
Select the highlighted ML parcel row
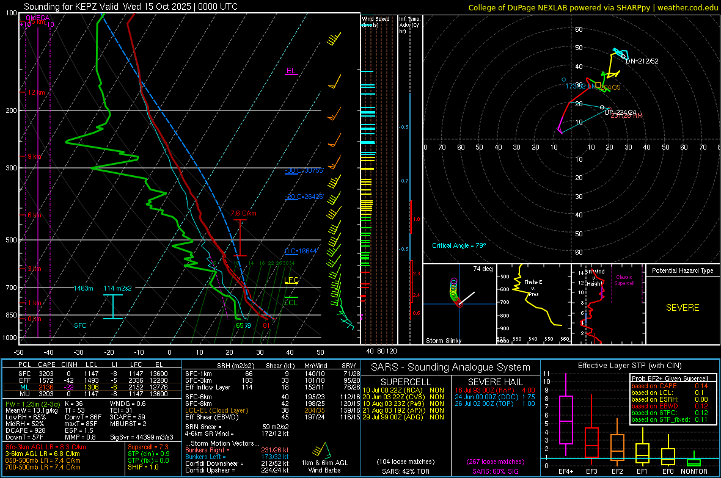[x=92, y=387]
